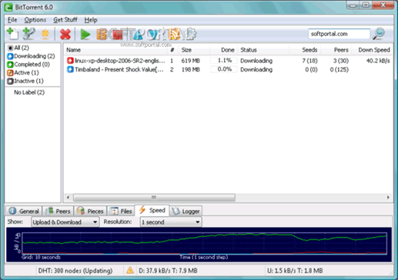The image size is (398, 280).
Task: Click the red download icon of the linux-xp-desktop torrent
Action: (x=70, y=61)
